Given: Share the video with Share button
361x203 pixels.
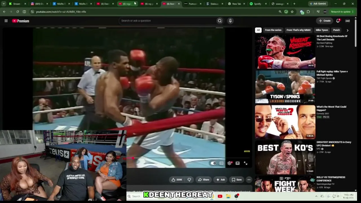Looking at the screenshot, I should click(x=204, y=180).
